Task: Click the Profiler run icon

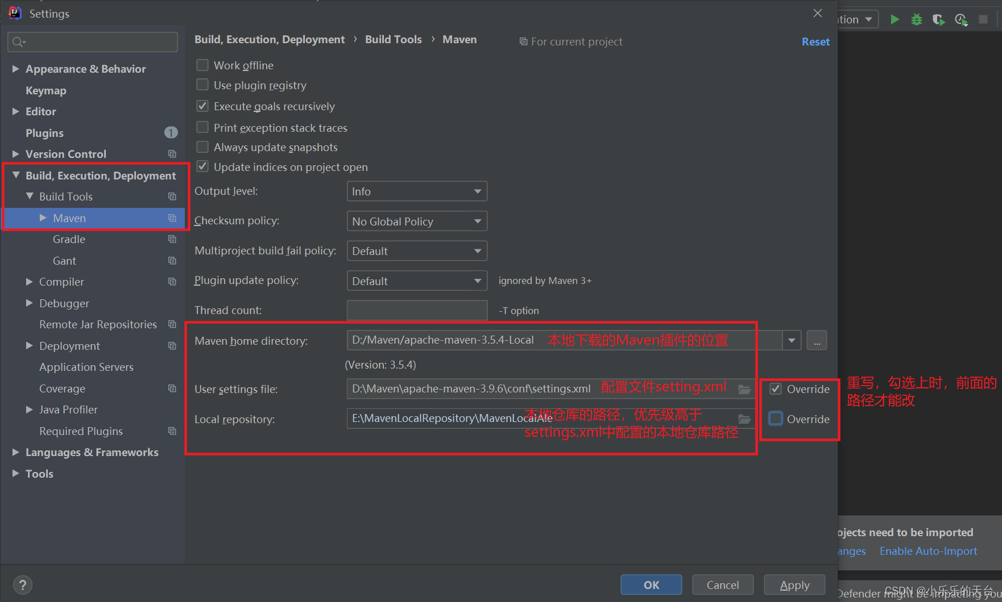Action: [x=961, y=20]
